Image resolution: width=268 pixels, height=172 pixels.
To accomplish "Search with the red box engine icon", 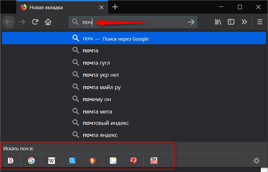I will [133, 161].
